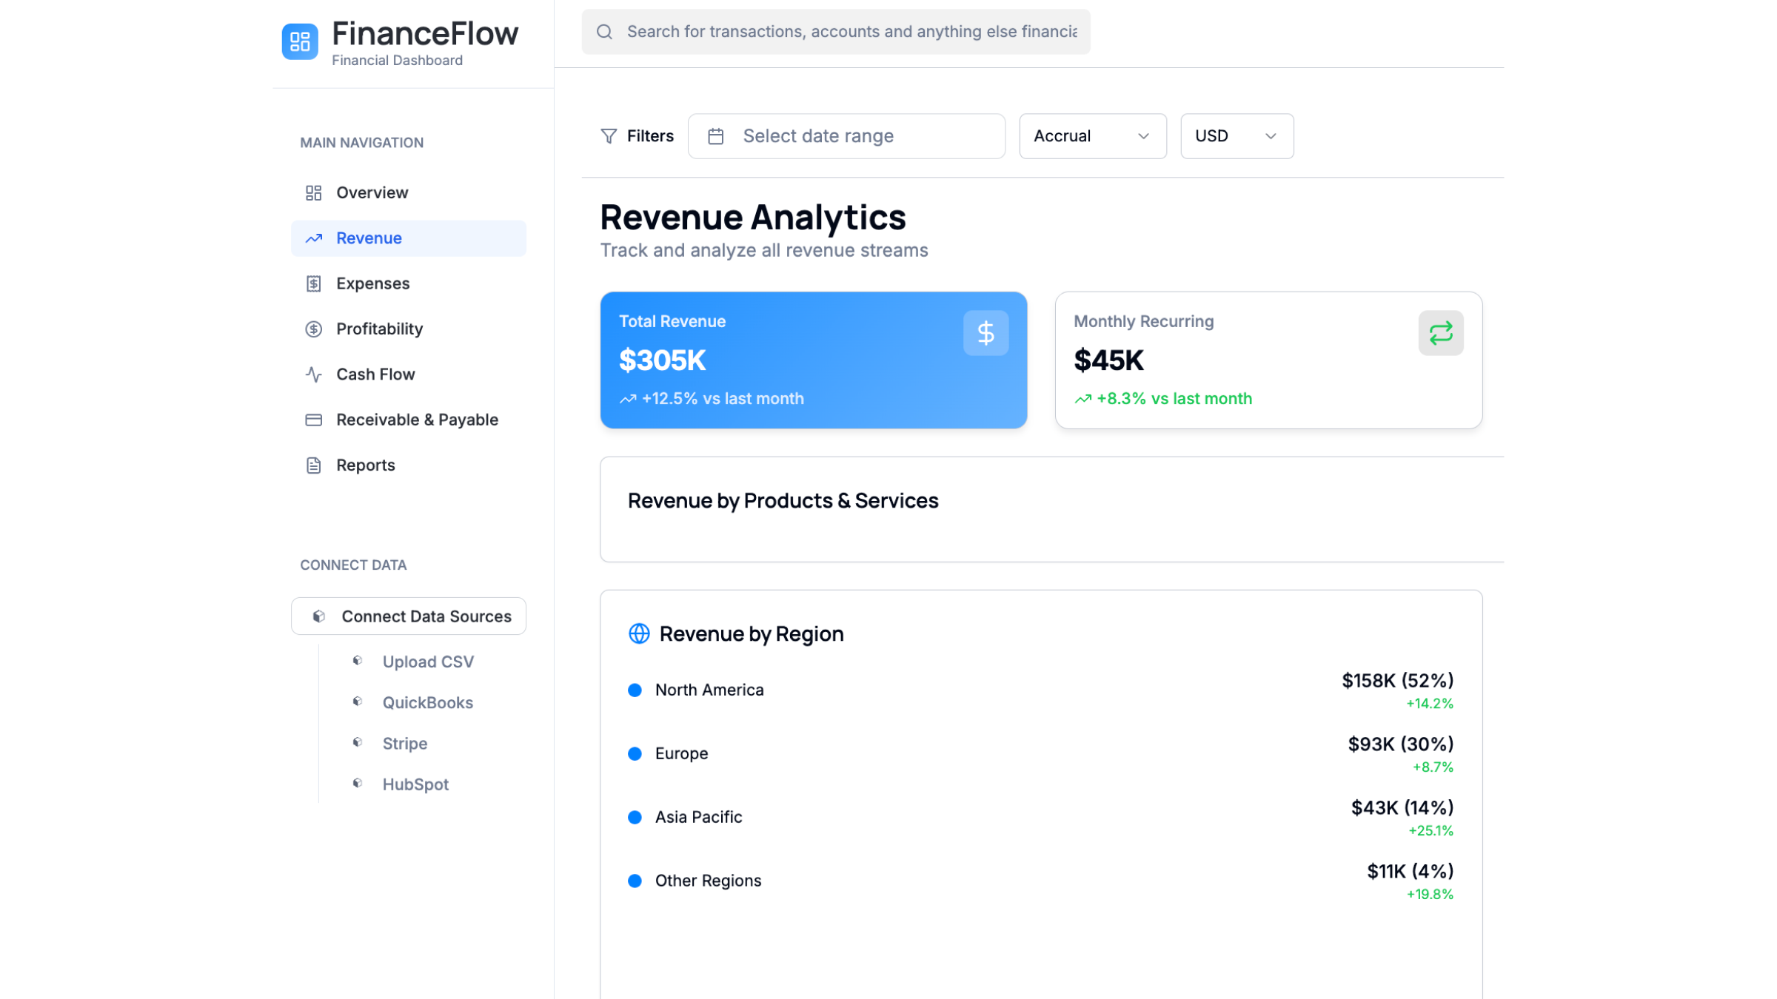This screenshot has width=1777, height=999.
Task: Open the Profitability page
Action: [379, 329]
